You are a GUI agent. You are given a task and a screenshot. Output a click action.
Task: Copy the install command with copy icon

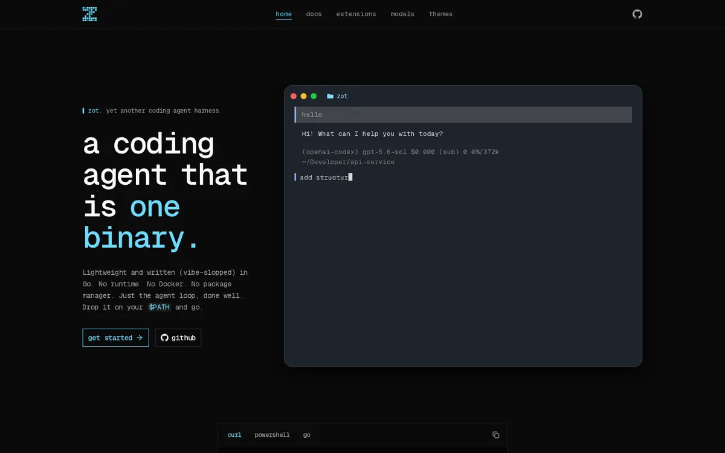495,435
